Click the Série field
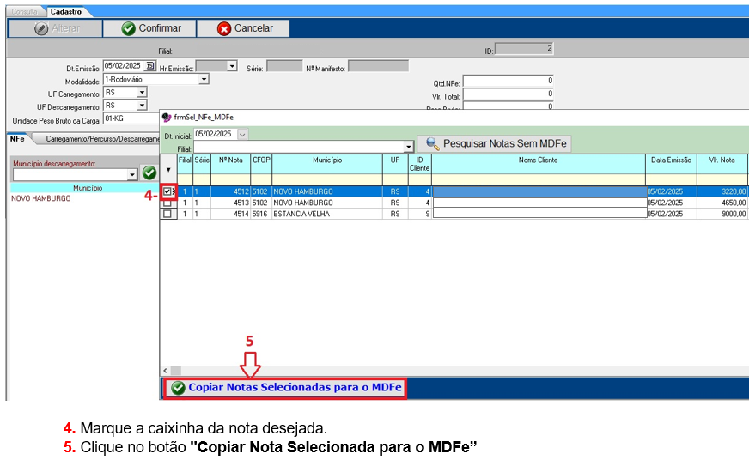This screenshot has height=460, width=749. click(x=284, y=66)
